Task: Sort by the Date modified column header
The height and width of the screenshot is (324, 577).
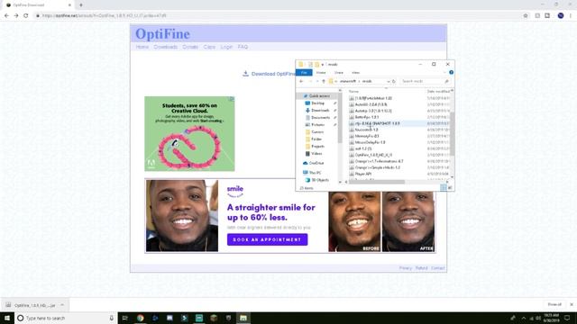Action: click(x=438, y=92)
